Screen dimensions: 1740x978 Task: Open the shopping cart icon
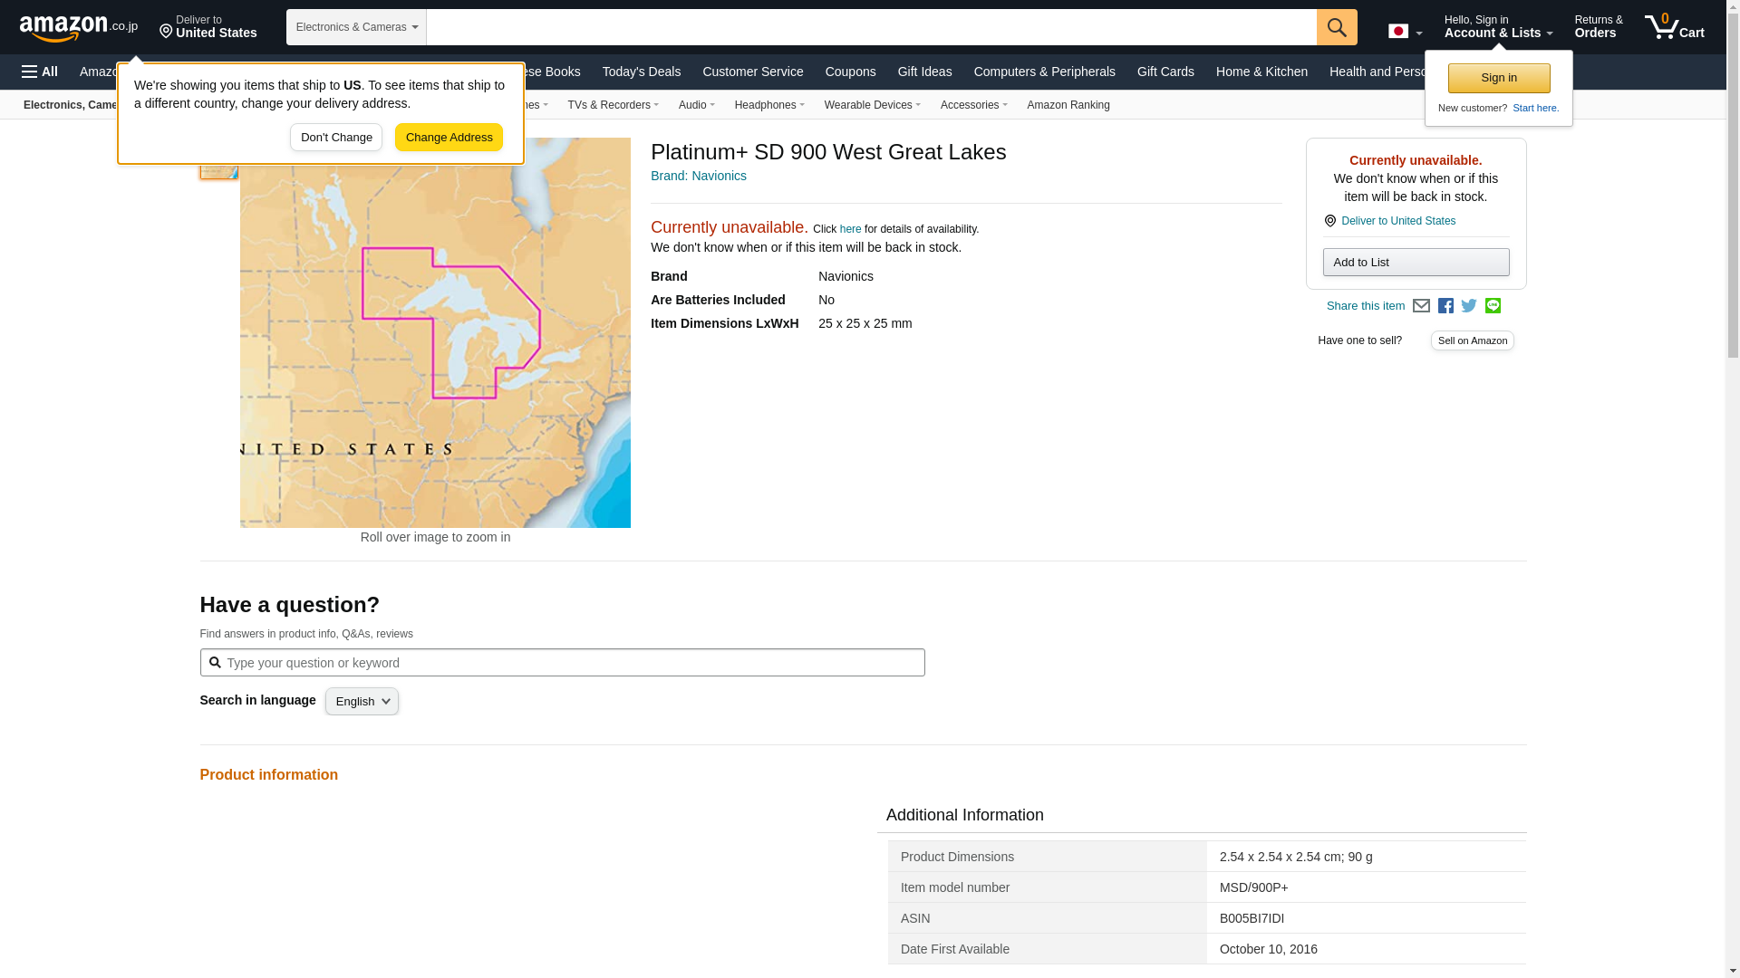coord(1674,27)
